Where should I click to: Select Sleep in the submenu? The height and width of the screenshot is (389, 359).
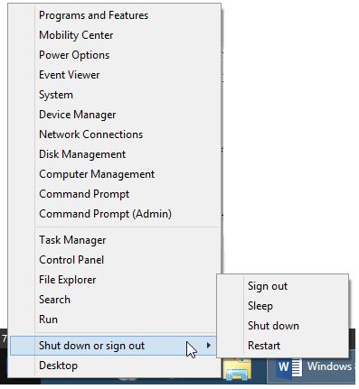pyautogui.click(x=260, y=306)
